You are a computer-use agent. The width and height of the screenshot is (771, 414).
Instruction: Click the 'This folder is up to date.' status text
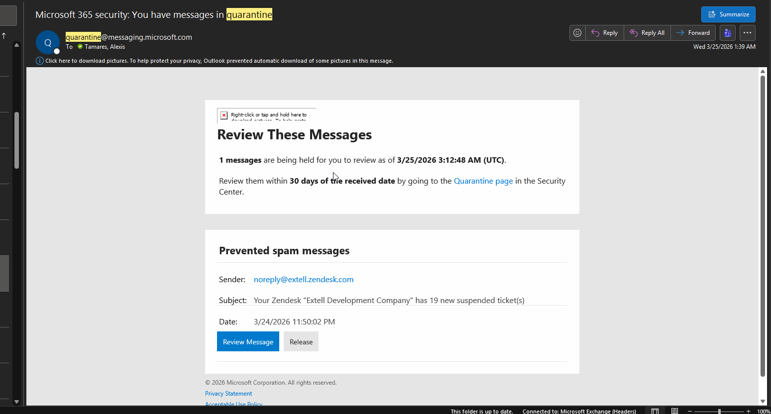click(x=482, y=412)
